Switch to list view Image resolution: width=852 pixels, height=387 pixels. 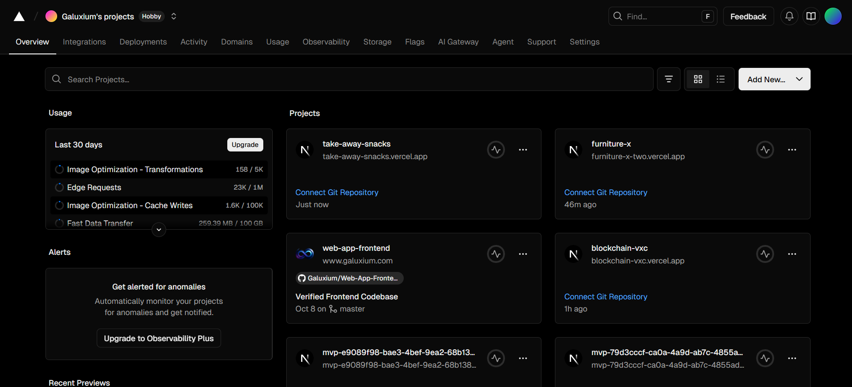(x=721, y=79)
